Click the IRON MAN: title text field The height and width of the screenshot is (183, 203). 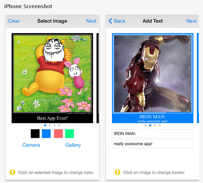pyautogui.click(x=153, y=134)
